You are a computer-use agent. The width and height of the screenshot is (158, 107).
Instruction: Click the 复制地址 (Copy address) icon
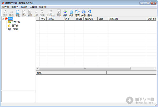coord(51,13)
